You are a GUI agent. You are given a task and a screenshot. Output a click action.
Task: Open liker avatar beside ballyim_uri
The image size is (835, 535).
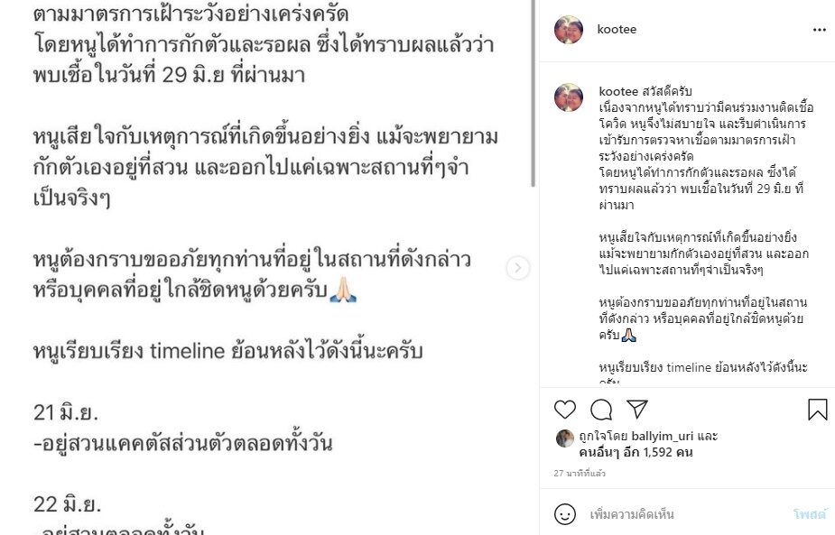565,438
